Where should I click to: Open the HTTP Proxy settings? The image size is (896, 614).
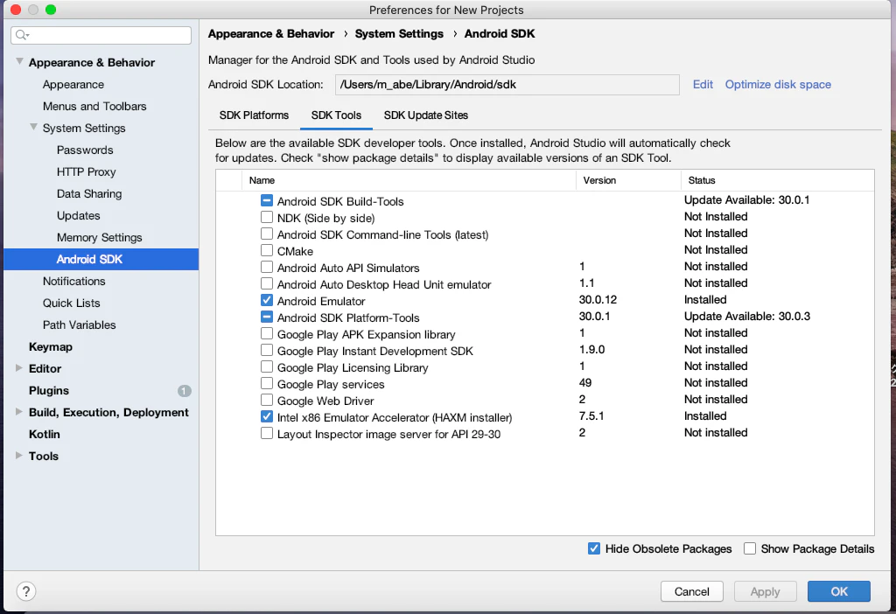click(x=87, y=172)
